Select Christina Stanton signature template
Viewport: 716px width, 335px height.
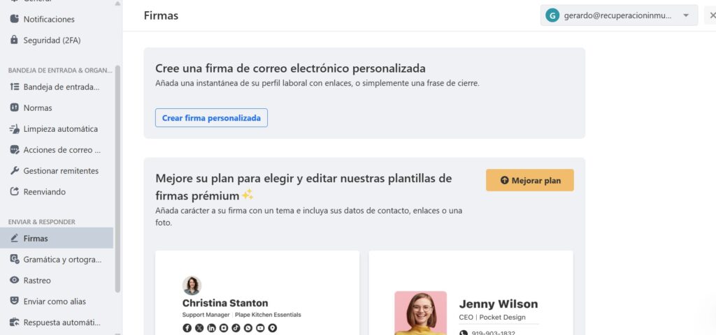257,293
